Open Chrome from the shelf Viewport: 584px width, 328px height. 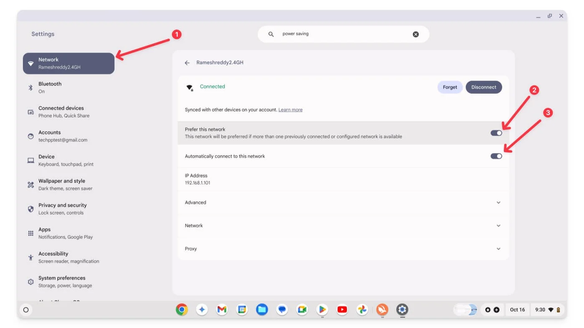(x=182, y=309)
